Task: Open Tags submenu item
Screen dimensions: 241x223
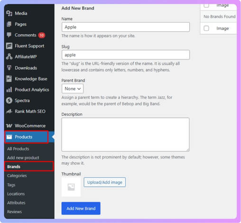Action: click(x=11, y=185)
